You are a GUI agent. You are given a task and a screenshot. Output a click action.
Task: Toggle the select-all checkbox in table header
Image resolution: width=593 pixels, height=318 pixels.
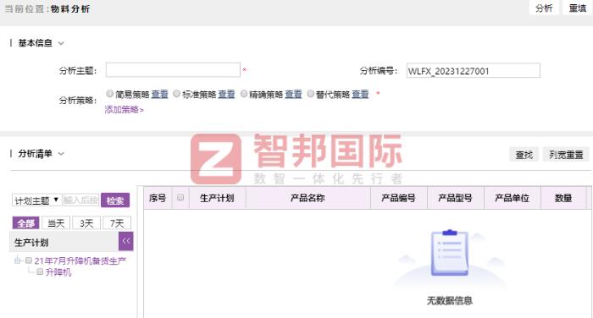coord(180,197)
